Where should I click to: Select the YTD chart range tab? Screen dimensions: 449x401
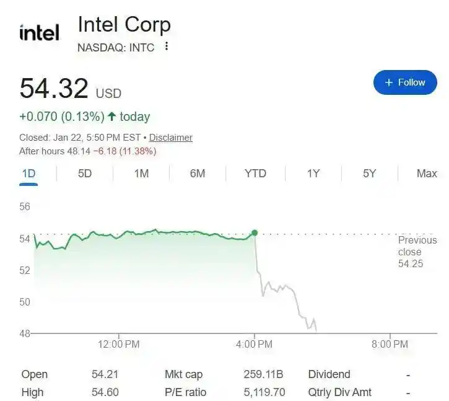pos(255,174)
